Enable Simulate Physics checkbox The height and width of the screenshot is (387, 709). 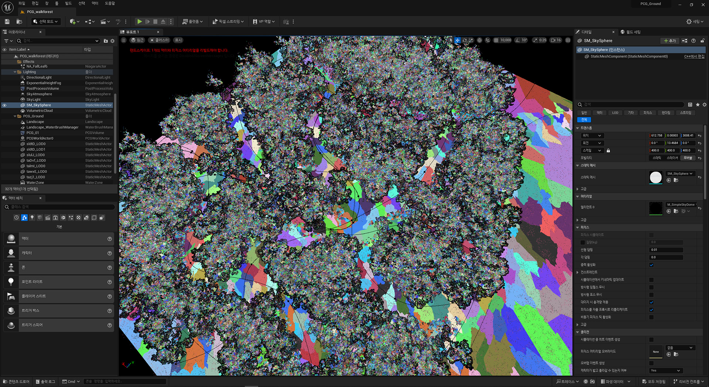651,235
